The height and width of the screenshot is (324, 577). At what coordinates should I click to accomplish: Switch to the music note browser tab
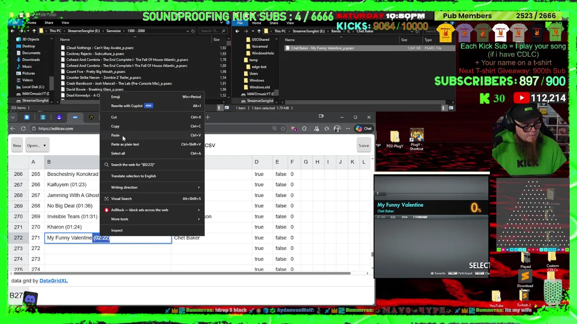(x=91, y=117)
